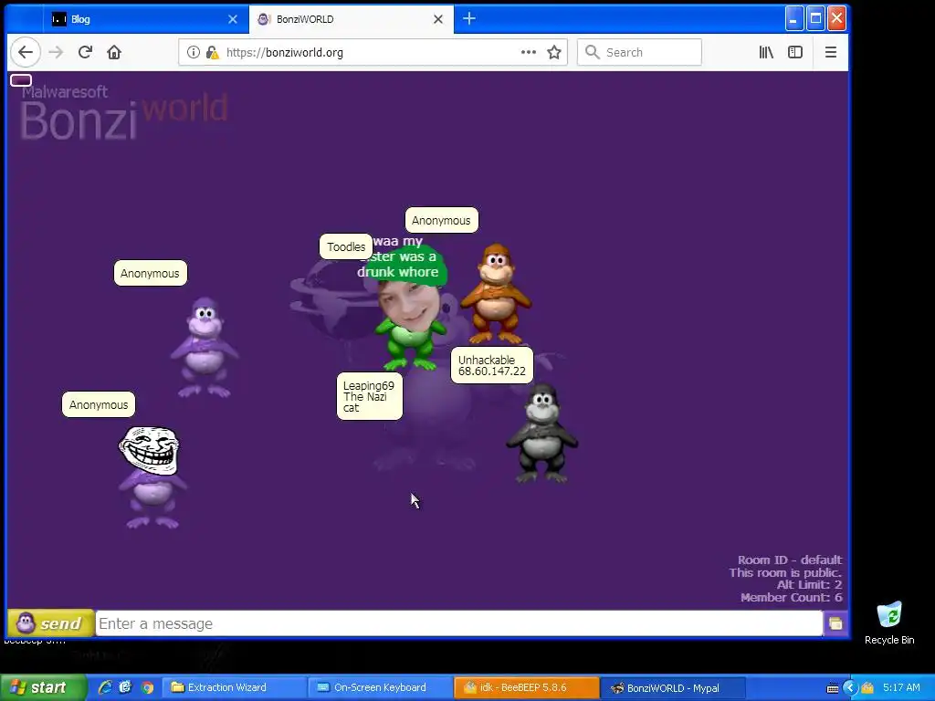Click the Toodles name label

[346, 246]
